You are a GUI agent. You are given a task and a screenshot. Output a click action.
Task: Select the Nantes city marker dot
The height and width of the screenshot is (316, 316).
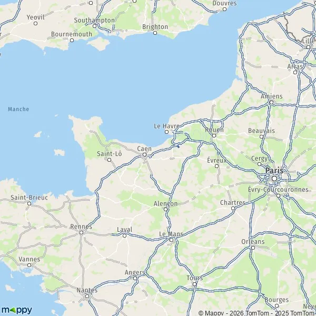click(87, 296)
